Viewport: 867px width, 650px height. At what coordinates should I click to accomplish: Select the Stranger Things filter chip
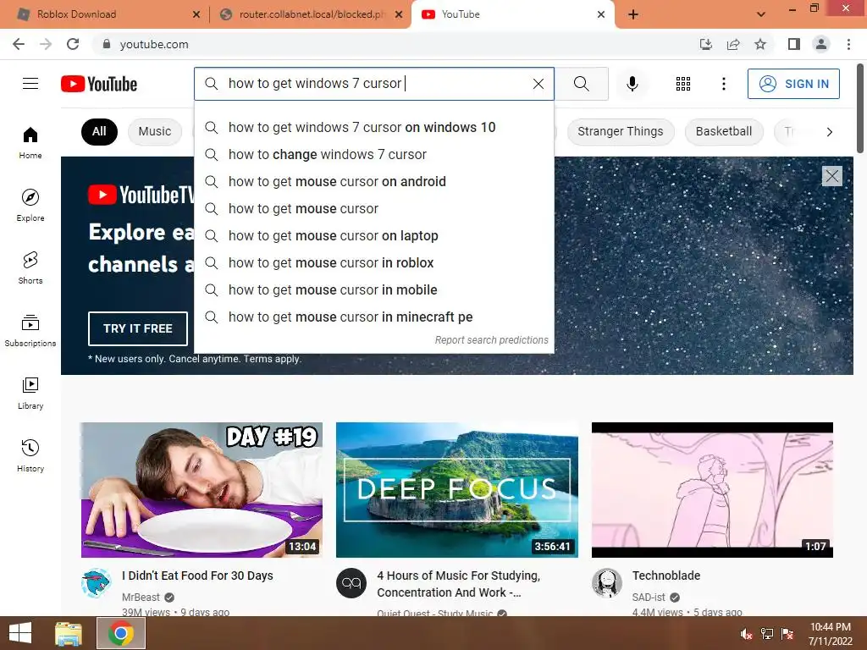(x=621, y=131)
